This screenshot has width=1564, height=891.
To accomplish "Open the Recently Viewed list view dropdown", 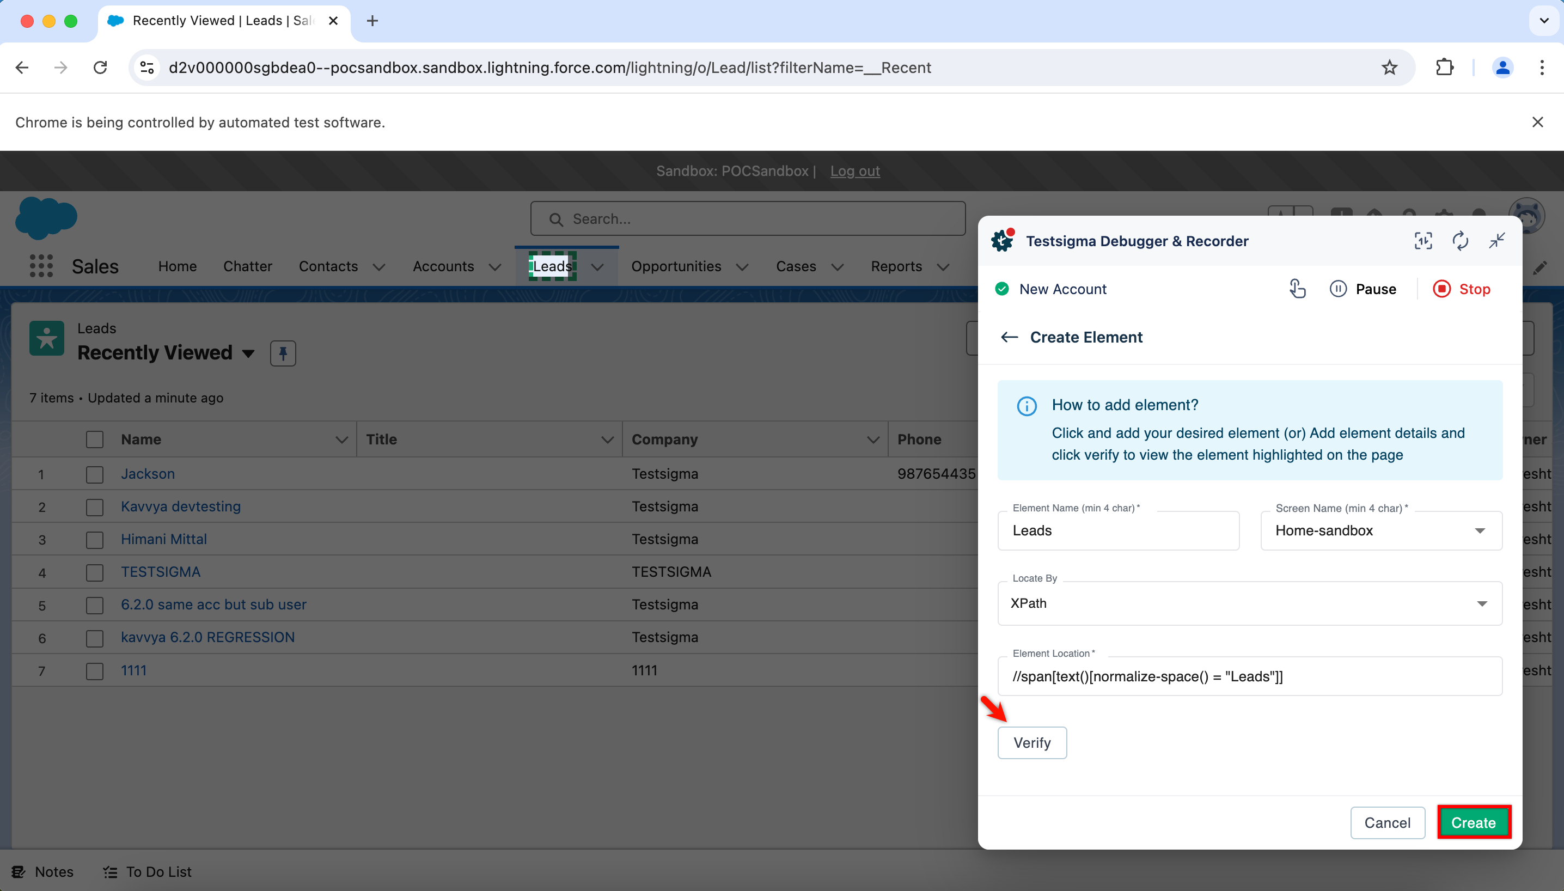I will click(248, 353).
